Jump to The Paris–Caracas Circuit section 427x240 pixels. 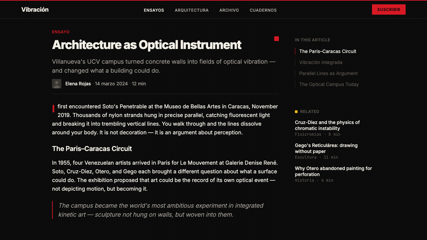pos(328,51)
